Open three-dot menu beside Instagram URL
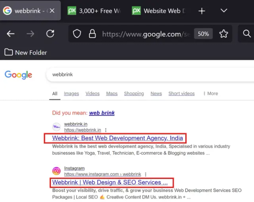Screen dimensions: 254x202 [146, 174]
